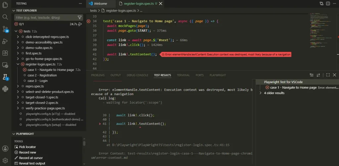This screenshot has height=166, width=339.
Task: Click the inline red error message on line 41
Action: tap(226, 55)
